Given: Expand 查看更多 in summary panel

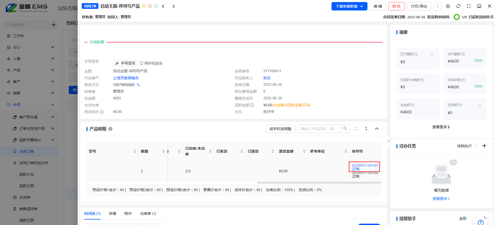Looking at the screenshot, I should (x=441, y=127).
